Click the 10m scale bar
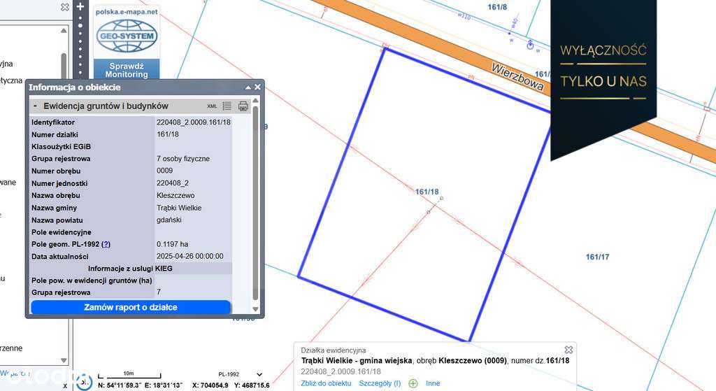This screenshot has width=716, height=391. (x=129, y=375)
